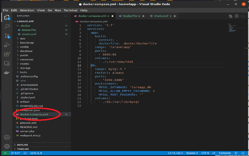Open the Selection menu

point(27,10)
